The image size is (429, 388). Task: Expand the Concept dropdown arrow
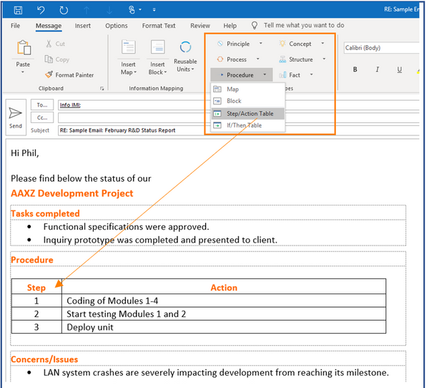point(322,43)
